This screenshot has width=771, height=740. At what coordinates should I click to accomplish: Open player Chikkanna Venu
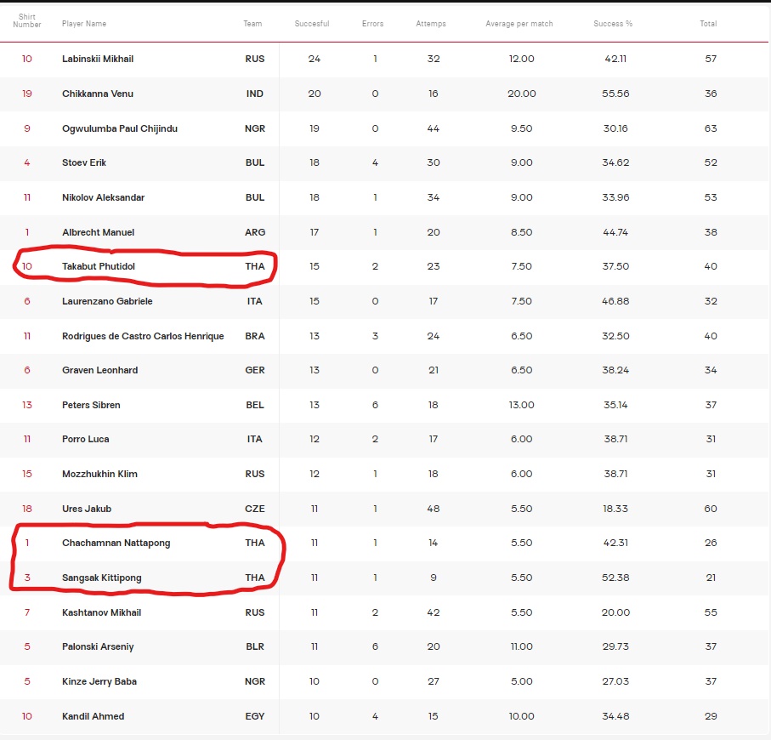[98, 94]
